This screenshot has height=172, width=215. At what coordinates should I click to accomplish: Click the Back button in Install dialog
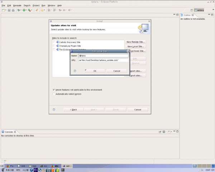pos(73,110)
